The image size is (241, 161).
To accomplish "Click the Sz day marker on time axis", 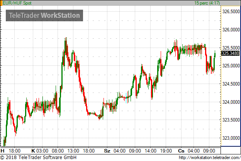I will 107,151.
